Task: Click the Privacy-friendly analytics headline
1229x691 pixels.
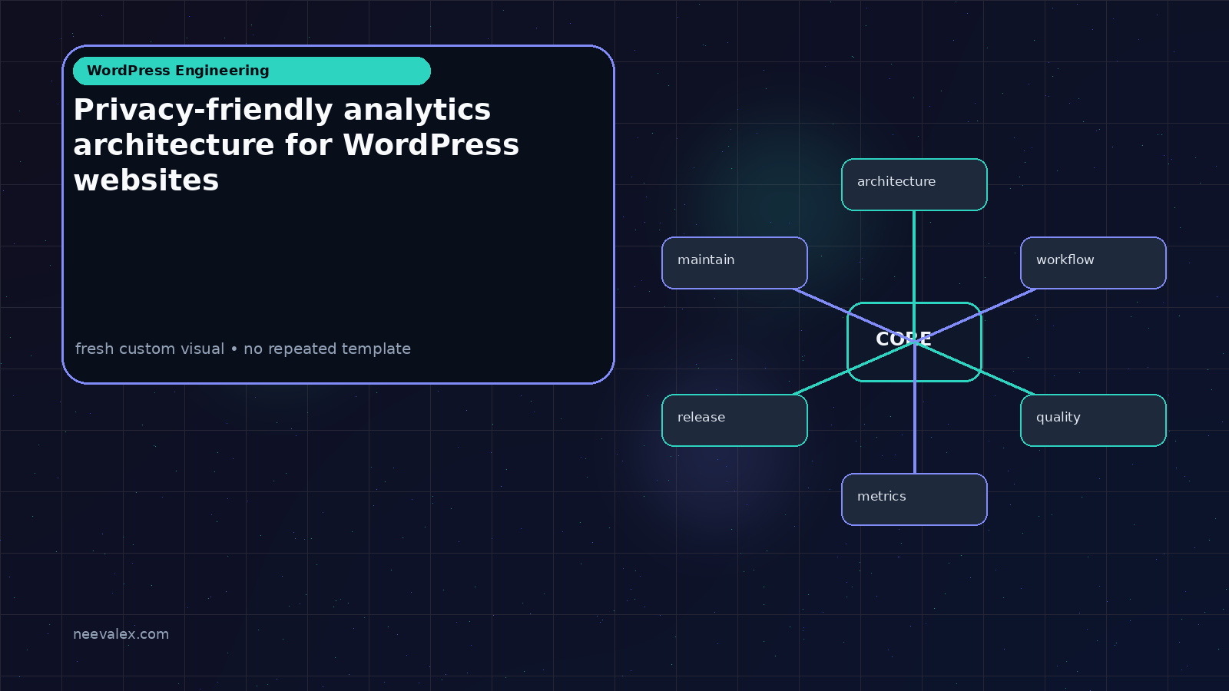Action: [296, 145]
